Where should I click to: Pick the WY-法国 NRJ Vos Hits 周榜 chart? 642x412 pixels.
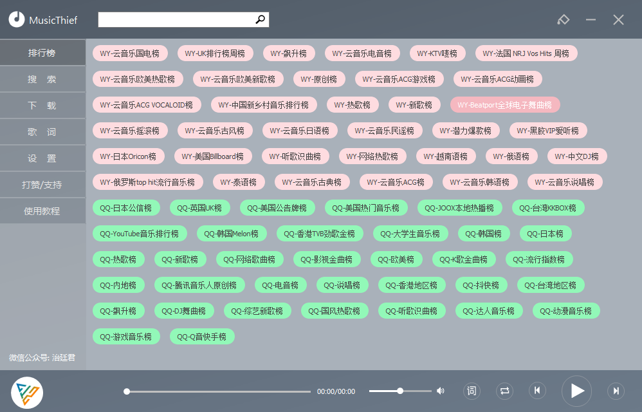[x=526, y=53]
